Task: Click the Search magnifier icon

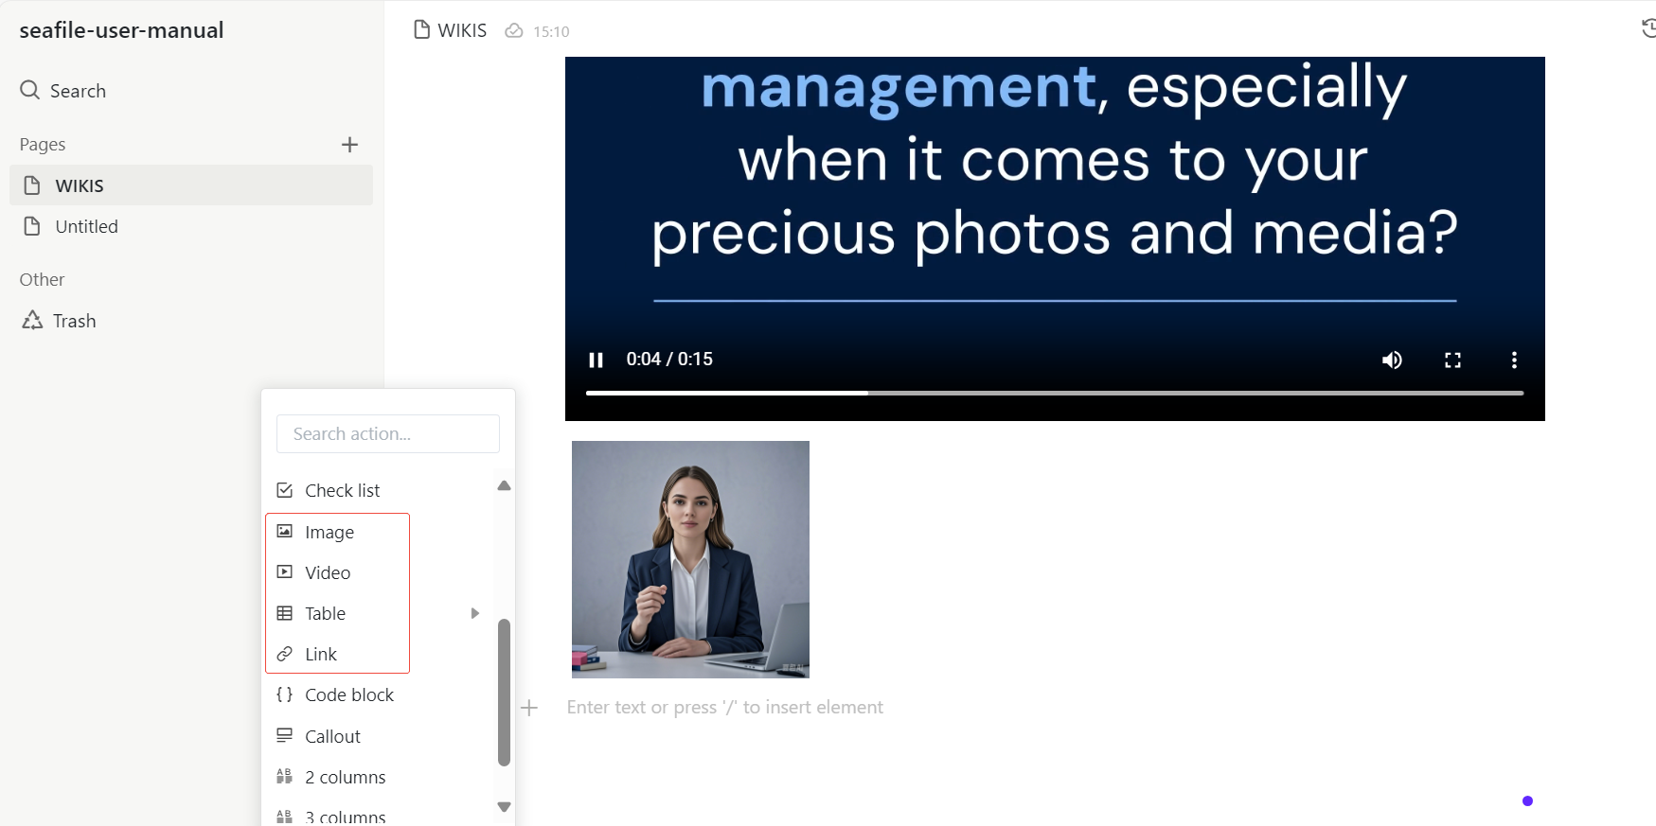Action: (x=30, y=90)
